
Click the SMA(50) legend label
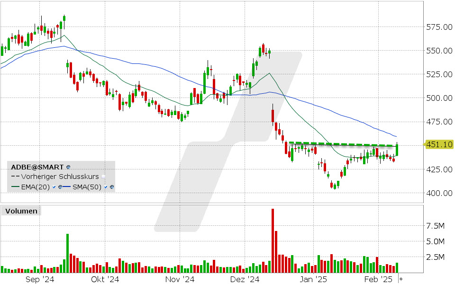[x=87, y=187]
